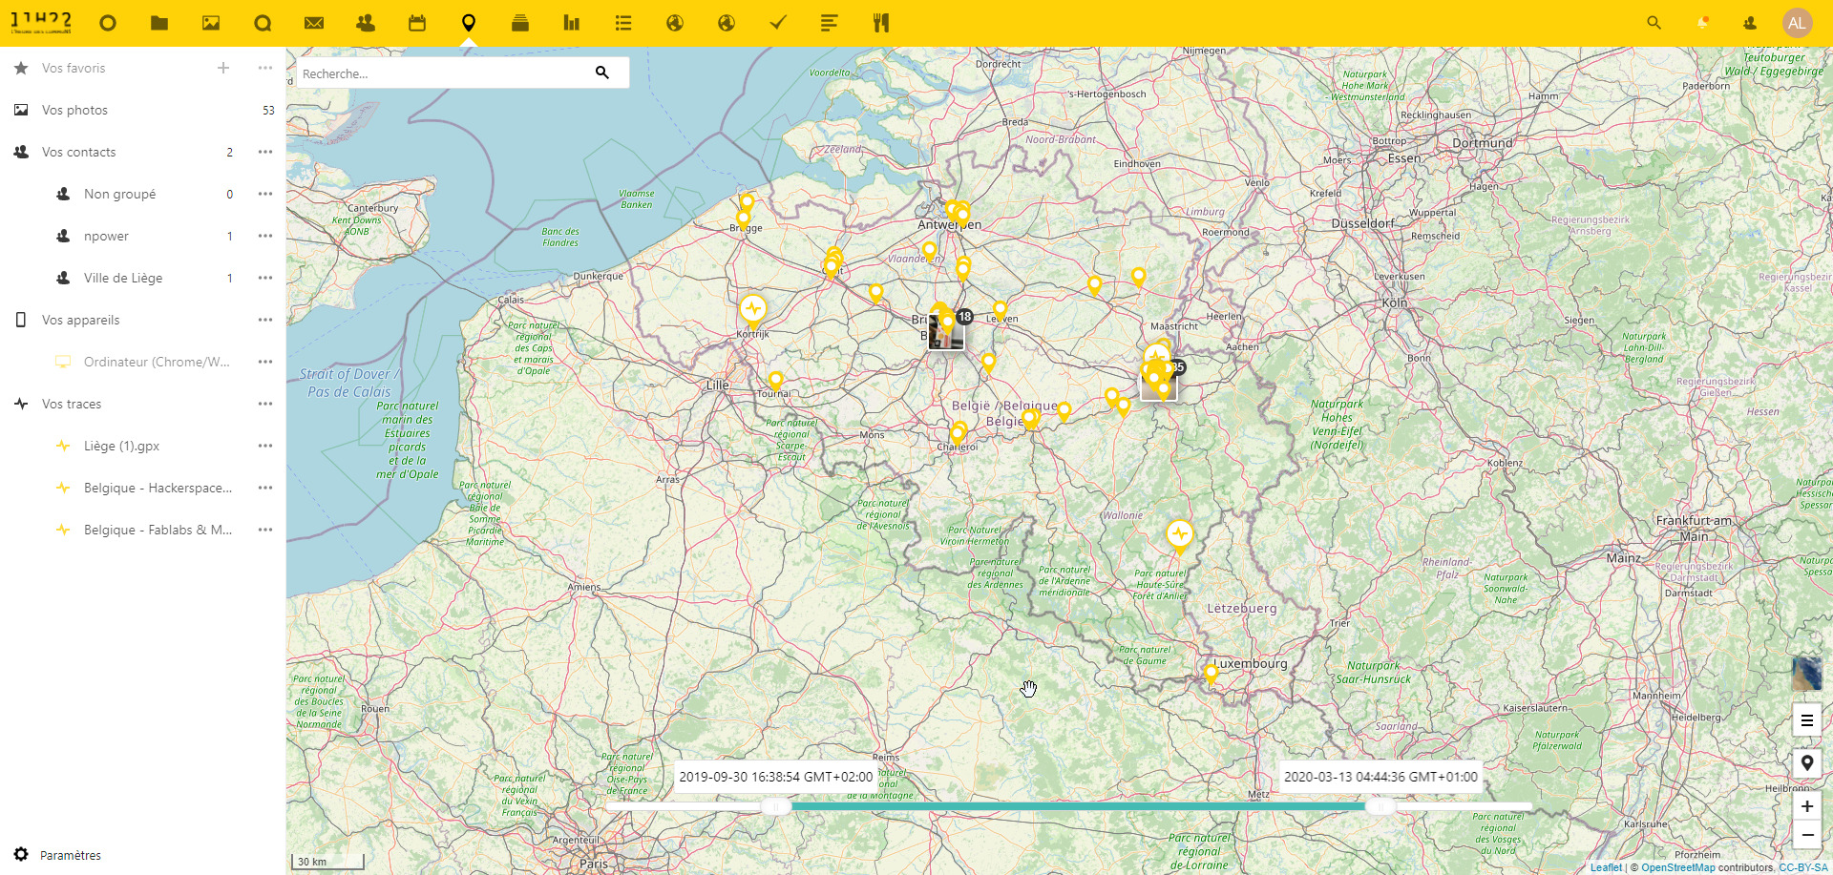Screen dimensions: 1833x875
Task: Open the map layers hamburger menu
Action: [x=1806, y=721]
